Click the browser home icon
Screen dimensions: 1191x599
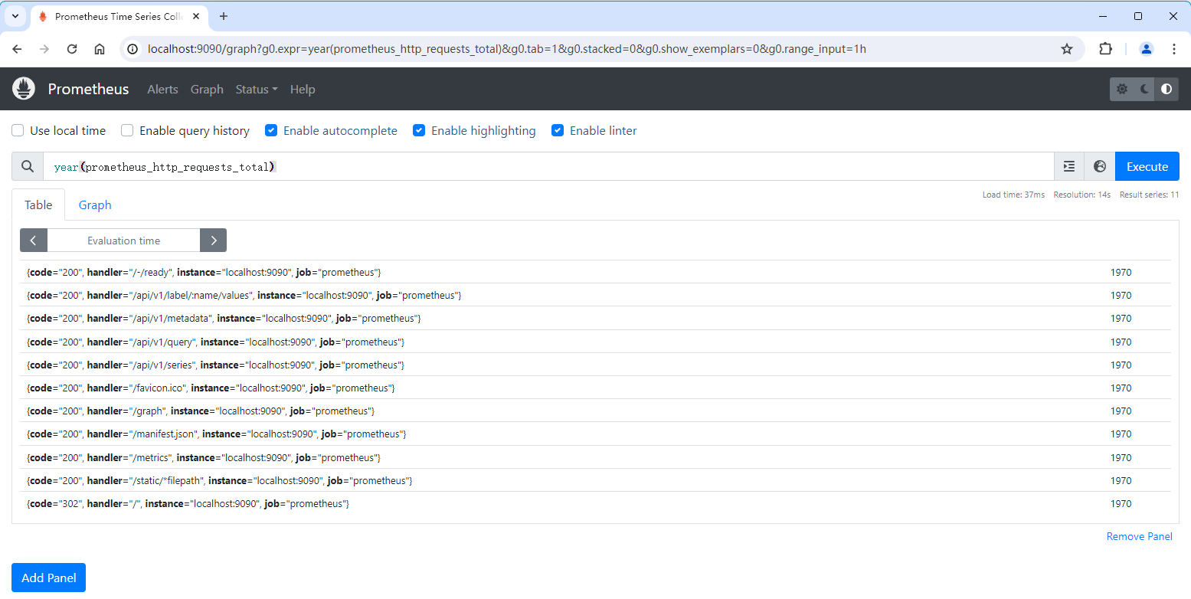(x=100, y=49)
